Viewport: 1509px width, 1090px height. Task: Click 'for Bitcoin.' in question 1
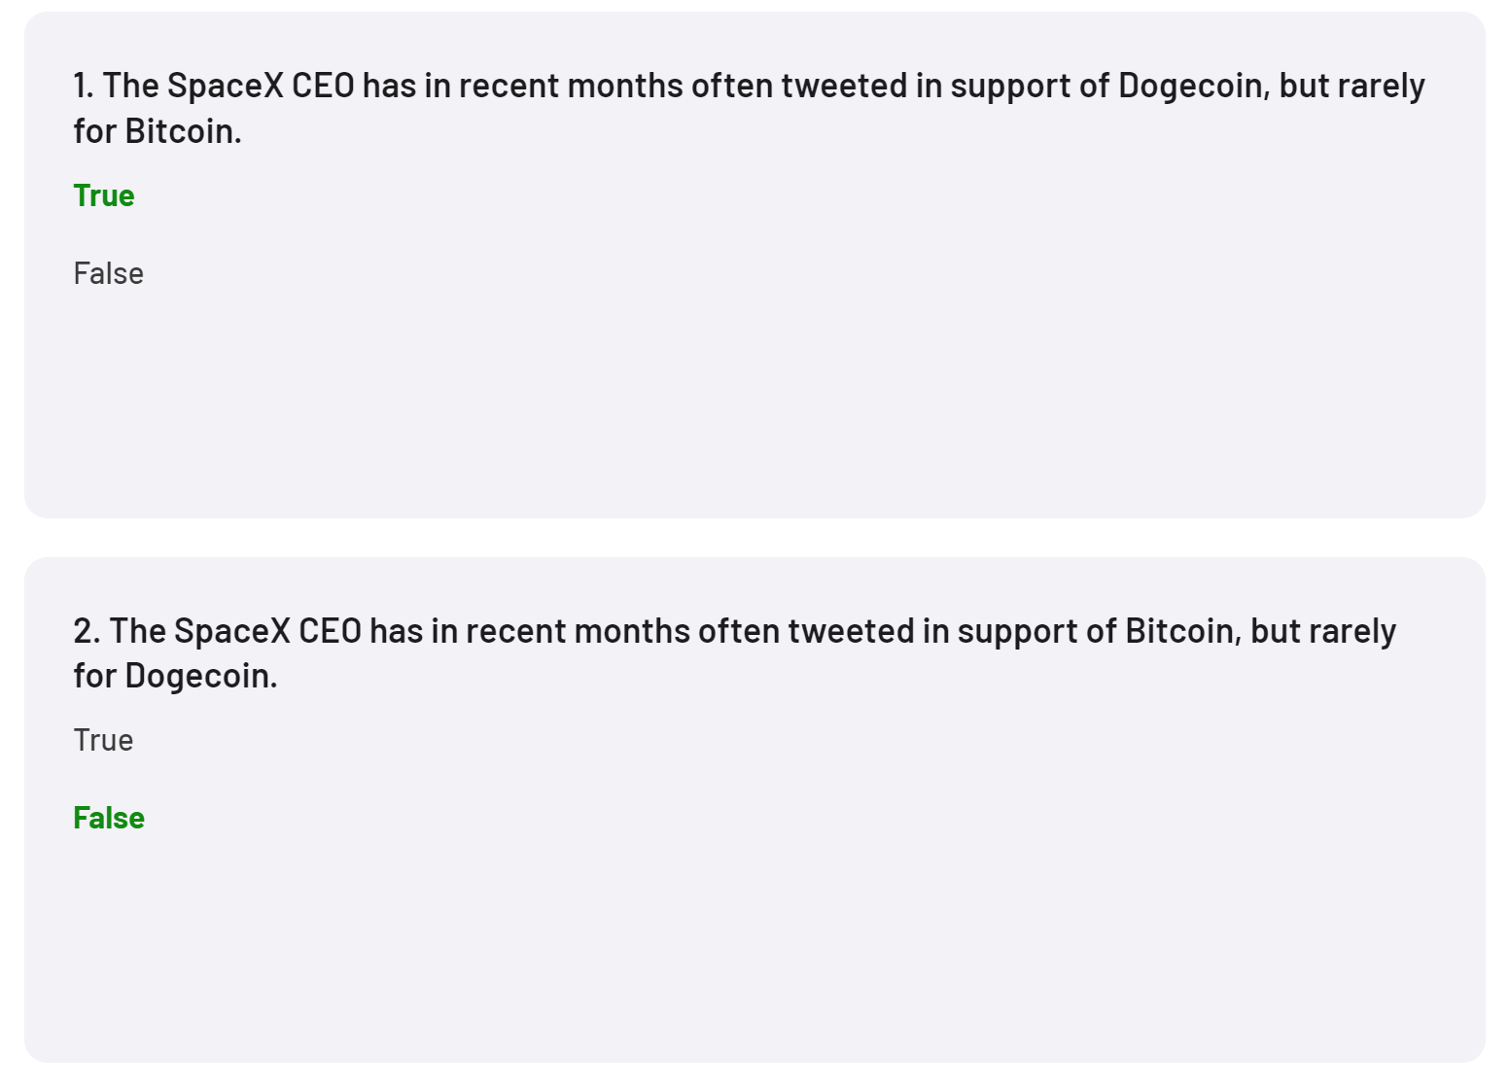tap(158, 131)
